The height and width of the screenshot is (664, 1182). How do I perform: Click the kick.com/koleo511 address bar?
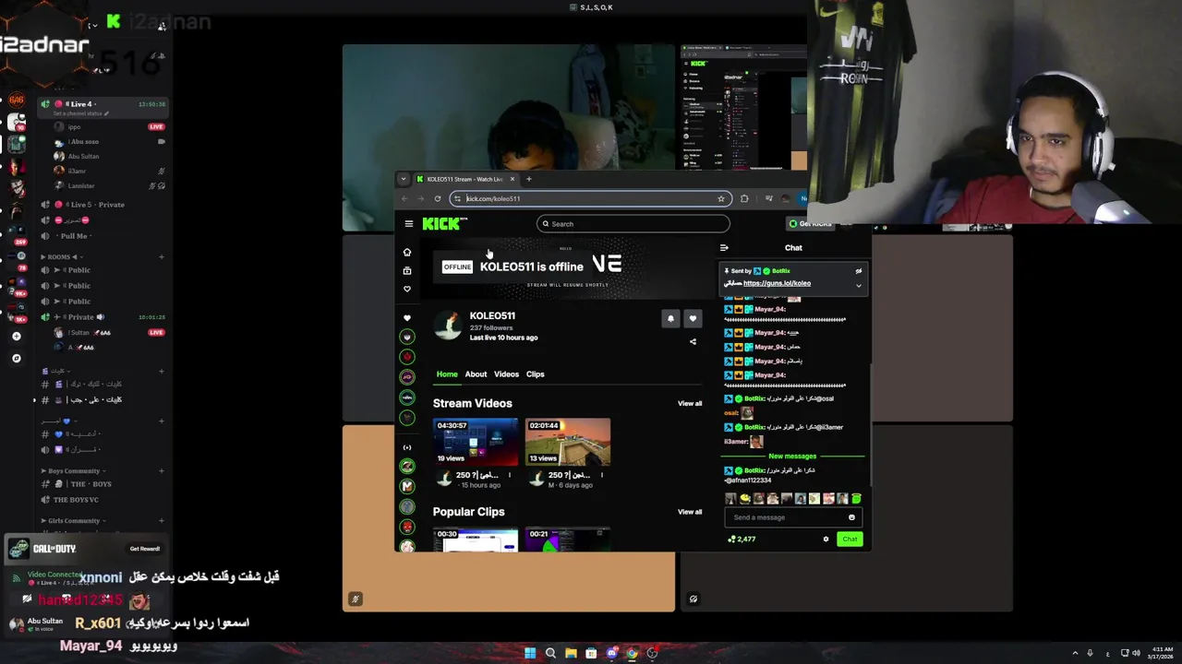[x=591, y=198]
